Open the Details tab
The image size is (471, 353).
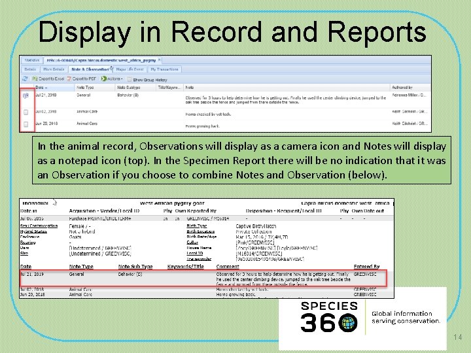(x=30, y=69)
